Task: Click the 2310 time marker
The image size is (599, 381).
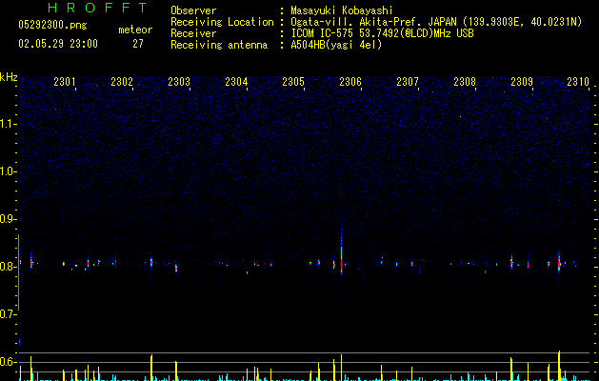Action: click(x=578, y=81)
